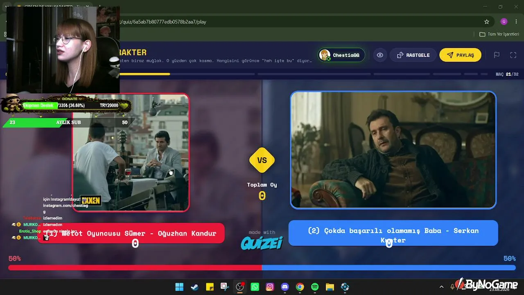Click the 50% label on the right
The width and height of the screenshot is (524, 295).
(x=509, y=259)
